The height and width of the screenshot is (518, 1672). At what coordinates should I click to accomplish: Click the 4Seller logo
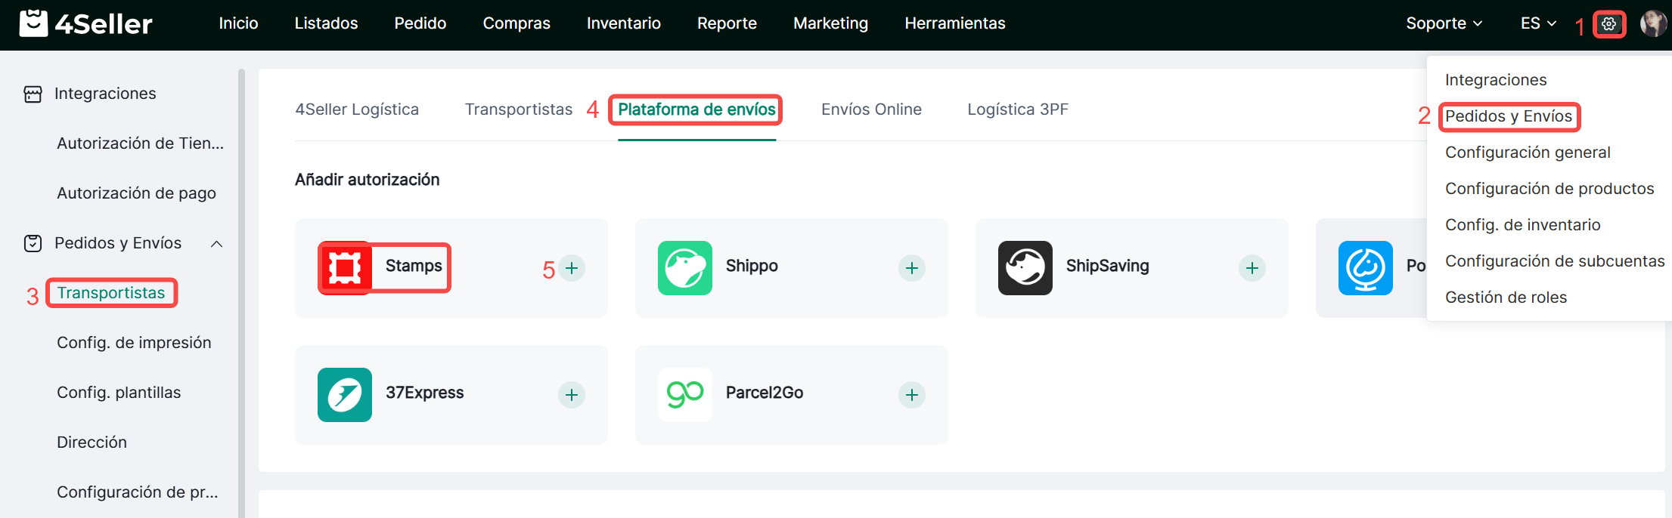pos(85,24)
